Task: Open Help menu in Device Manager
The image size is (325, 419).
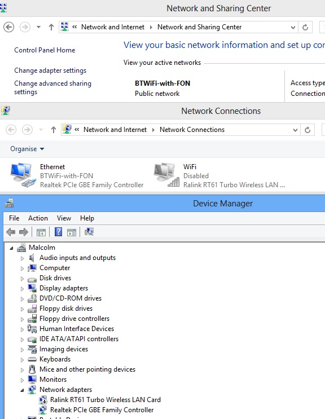Action: (87, 218)
